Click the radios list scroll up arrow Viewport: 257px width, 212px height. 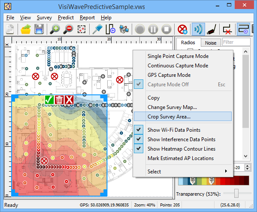pos(245,51)
